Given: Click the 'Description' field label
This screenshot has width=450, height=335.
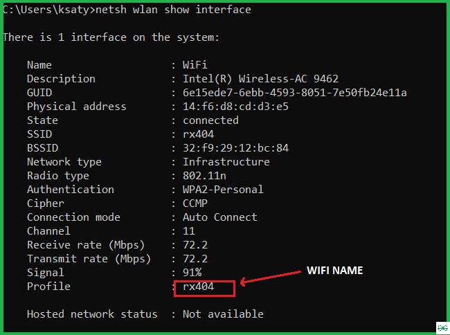Looking at the screenshot, I should (61, 79).
